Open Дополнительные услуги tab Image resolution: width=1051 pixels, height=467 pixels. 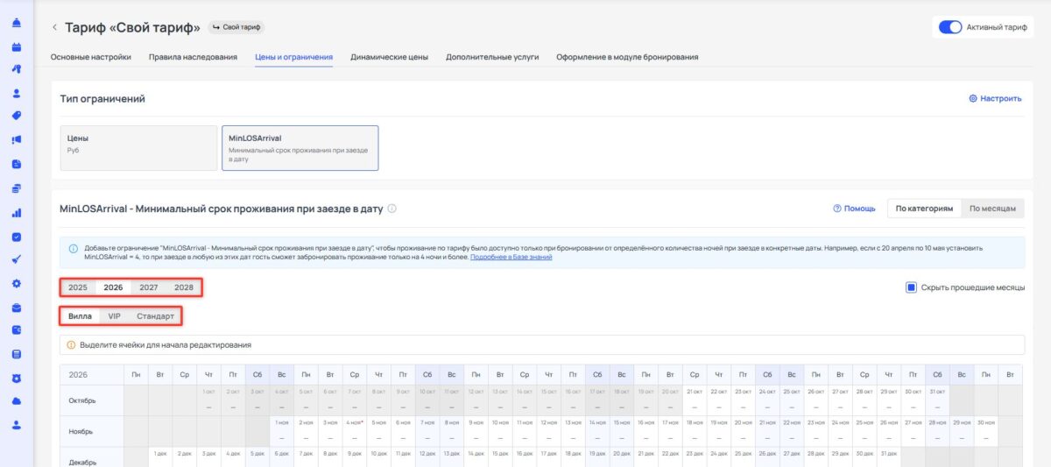(492, 57)
